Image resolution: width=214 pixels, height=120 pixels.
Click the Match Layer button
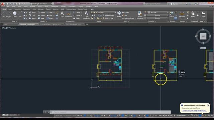pos(108,18)
